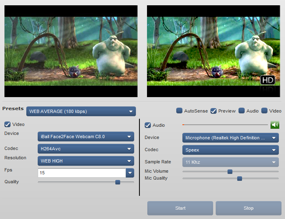The width and height of the screenshot is (285, 219).
Task: Click the Mic Quality slider handle
Action: pyautogui.click(x=239, y=178)
